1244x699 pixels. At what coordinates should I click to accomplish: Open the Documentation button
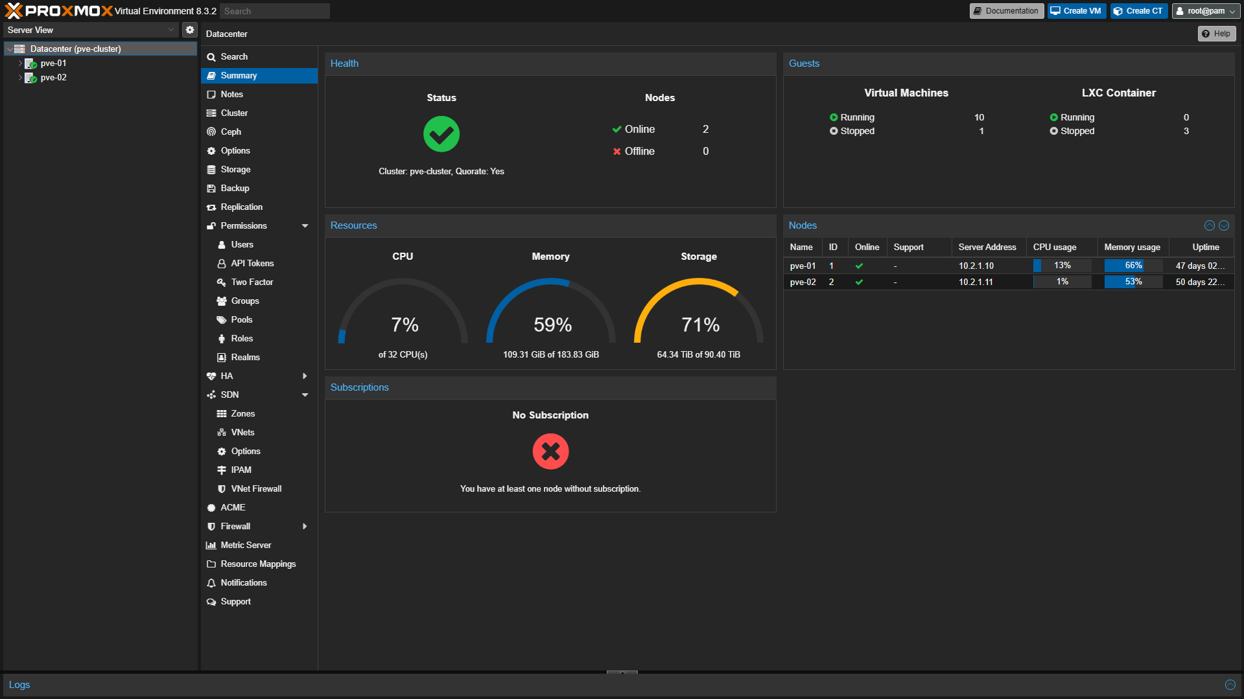[1006, 11]
